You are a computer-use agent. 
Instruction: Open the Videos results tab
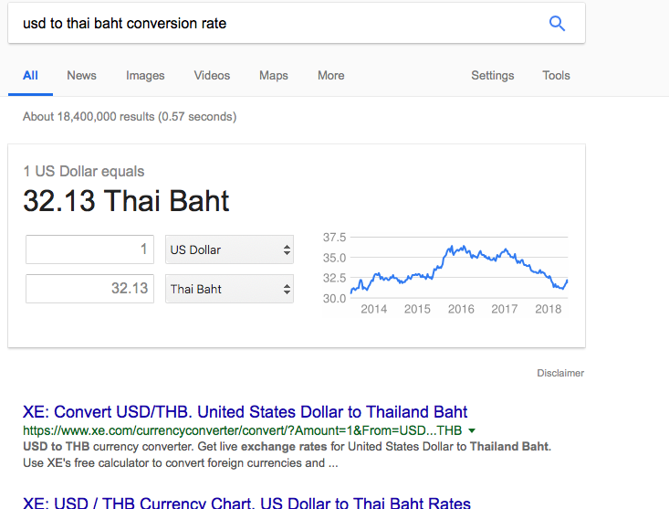212,76
